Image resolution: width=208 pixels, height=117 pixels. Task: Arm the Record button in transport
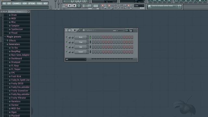tap(79, 6)
